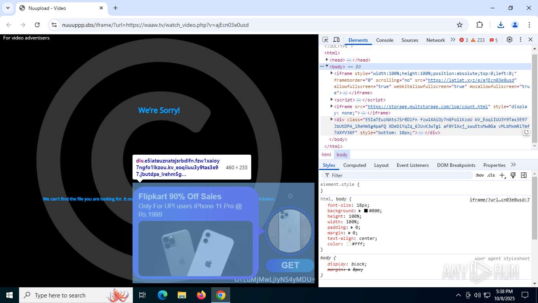Open the Extensions puzzle icon
Screen dimensions: 538x303
479,25
